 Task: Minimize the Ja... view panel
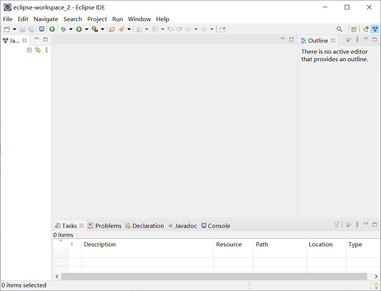pos(37,39)
